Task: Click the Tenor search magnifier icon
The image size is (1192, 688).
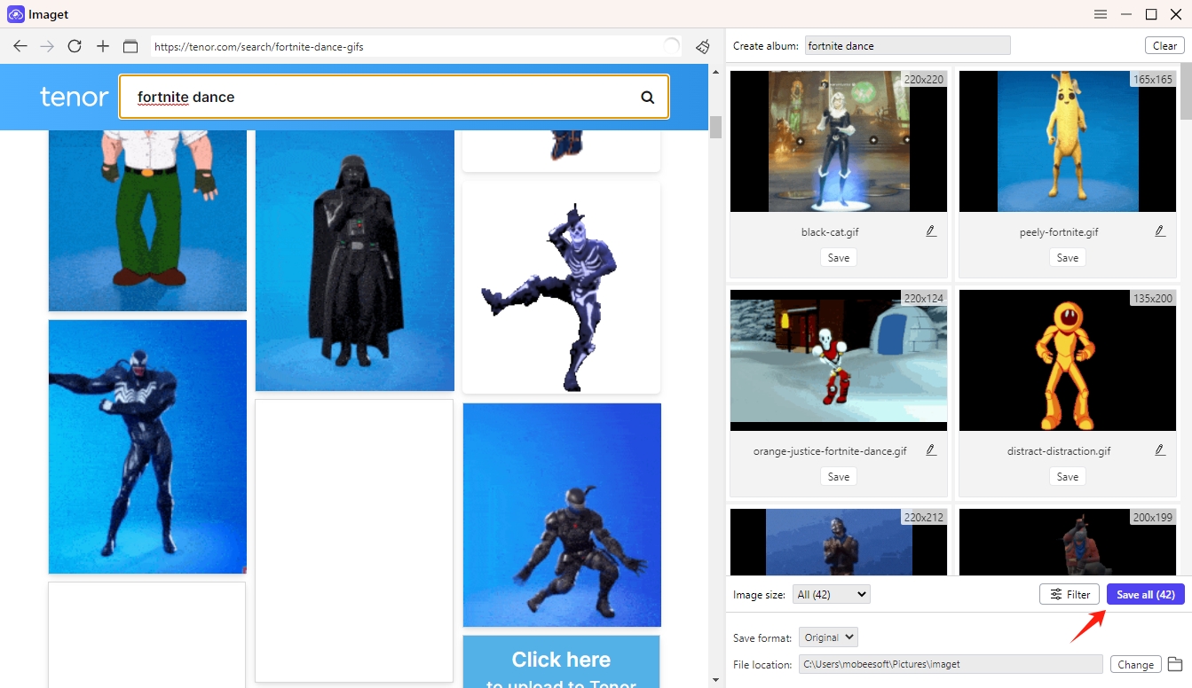Action: click(x=648, y=98)
